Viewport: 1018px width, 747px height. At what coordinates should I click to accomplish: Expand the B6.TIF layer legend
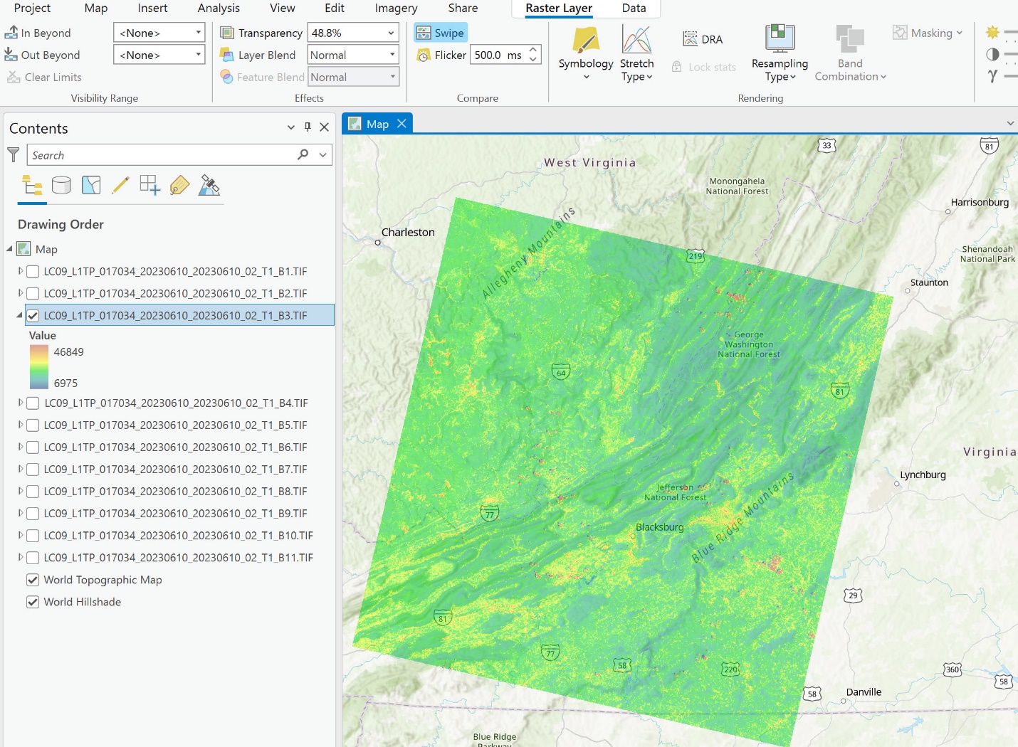21,447
